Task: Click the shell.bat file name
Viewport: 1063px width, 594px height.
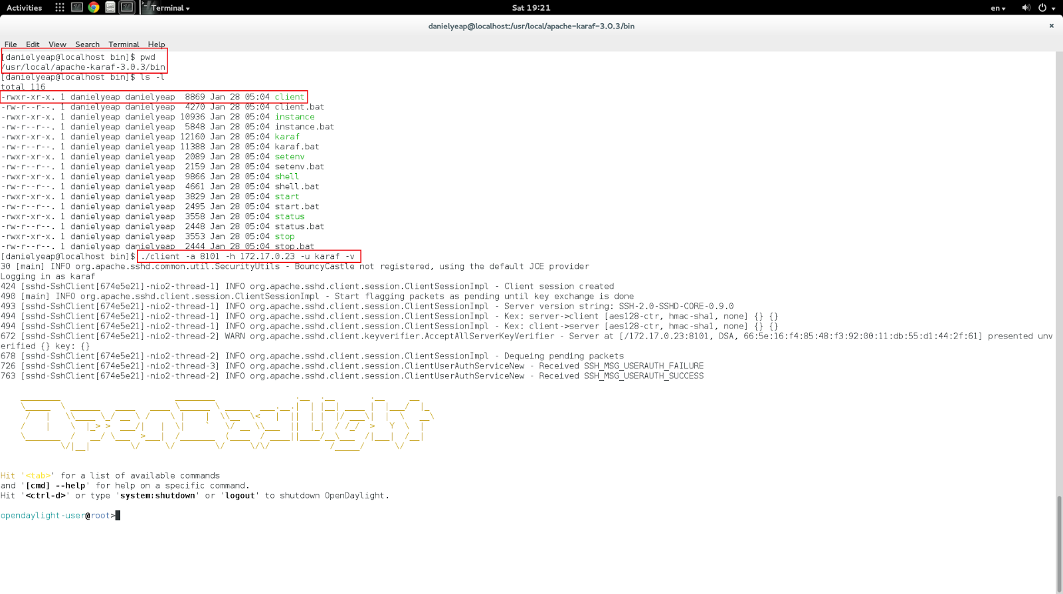Action: click(297, 186)
